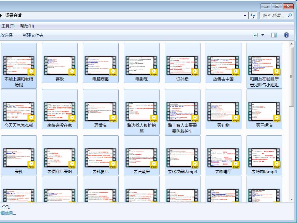The image size is (297, 223).
Task: Click the vertical scrollbar thumb
Action: [291, 77]
